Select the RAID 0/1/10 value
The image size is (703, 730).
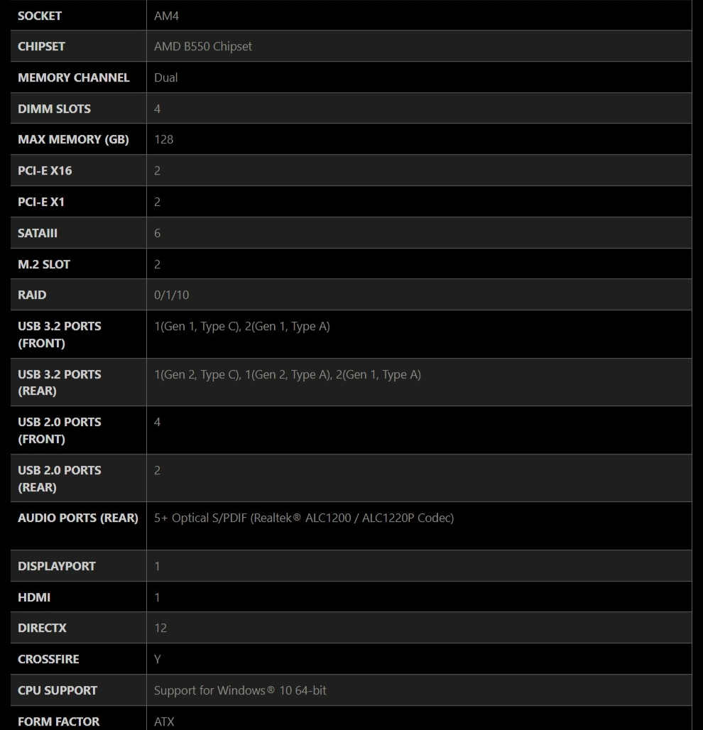[x=172, y=295]
